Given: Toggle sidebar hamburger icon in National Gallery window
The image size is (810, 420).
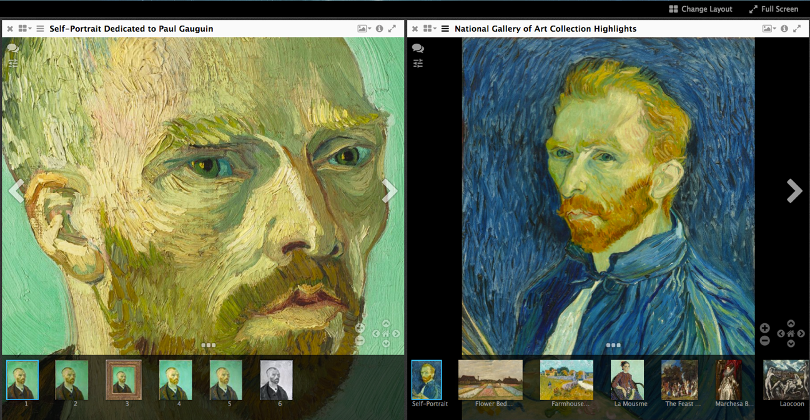Looking at the screenshot, I should [445, 29].
